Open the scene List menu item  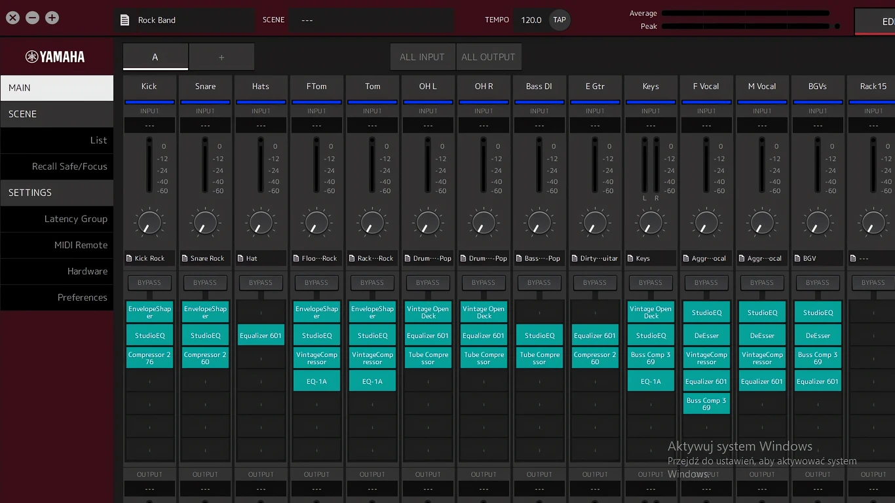pos(57,140)
